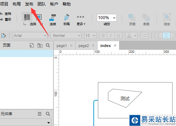The image size is (176, 126).
Task: Add a new page in 页面 panel
Action: pos(32,46)
